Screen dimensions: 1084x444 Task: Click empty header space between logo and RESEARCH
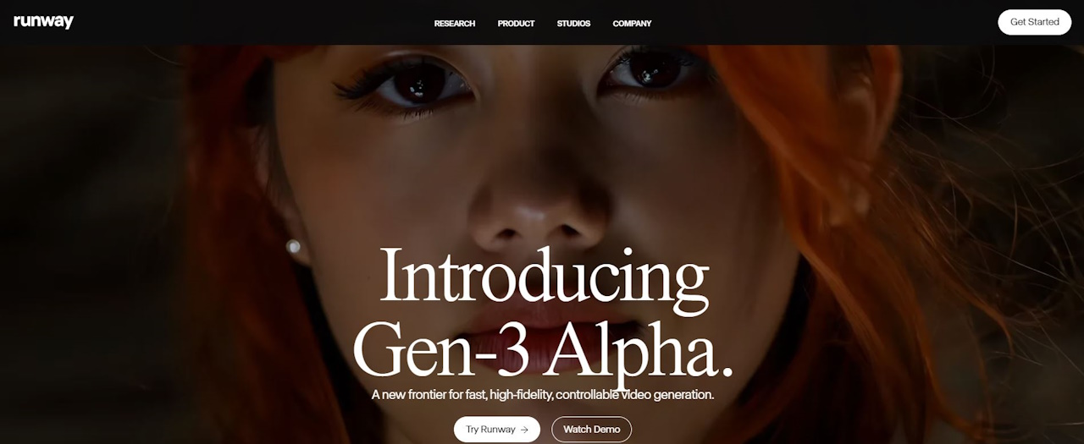pyautogui.click(x=254, y=22)
